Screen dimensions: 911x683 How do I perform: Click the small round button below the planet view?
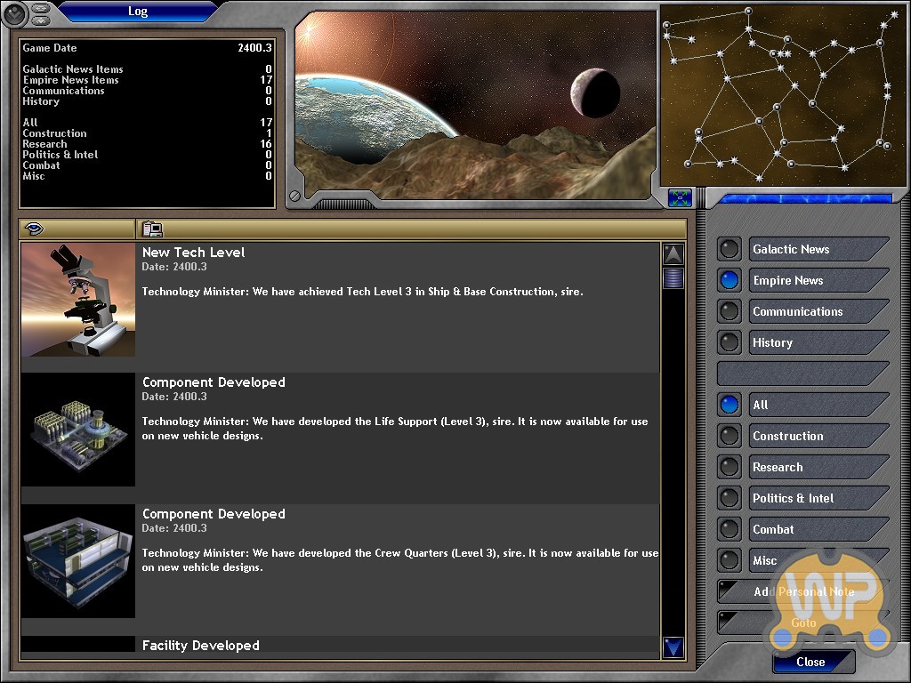click(294, 197)
